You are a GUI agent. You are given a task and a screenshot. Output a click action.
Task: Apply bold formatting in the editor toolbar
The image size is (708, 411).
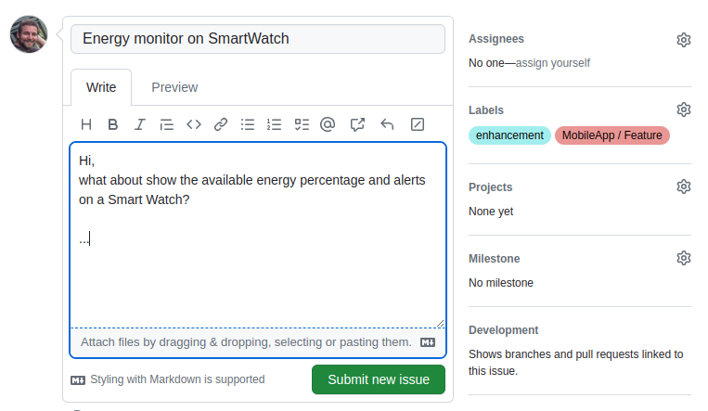113,124
